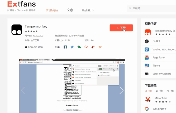Click the 用户数 10,000,000 text

(x=34, y=36)
